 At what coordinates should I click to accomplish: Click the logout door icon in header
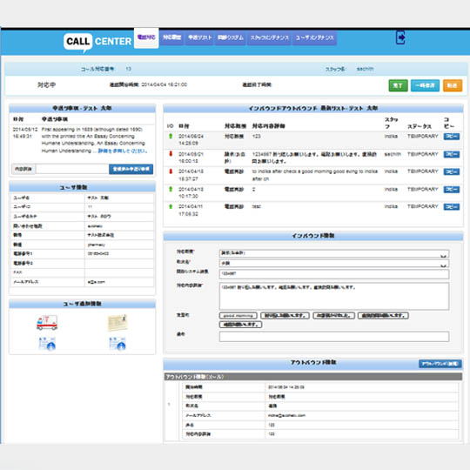click(400, 37)
